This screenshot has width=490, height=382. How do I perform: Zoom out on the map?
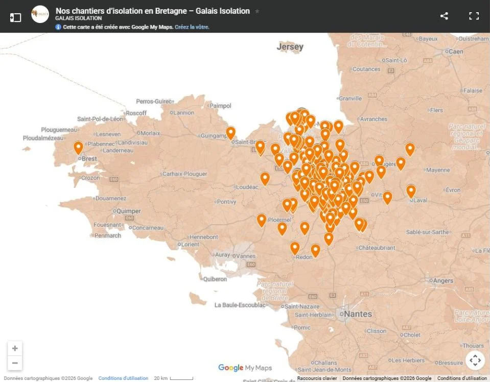[x=15, y=363]
